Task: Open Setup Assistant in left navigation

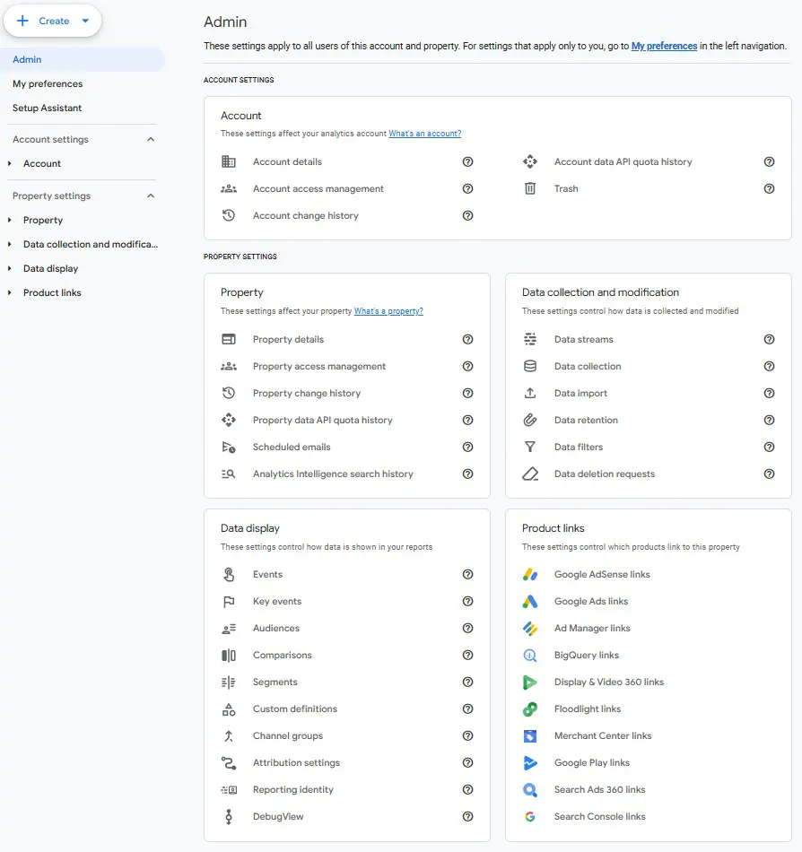Action: (x=48, y=109)
